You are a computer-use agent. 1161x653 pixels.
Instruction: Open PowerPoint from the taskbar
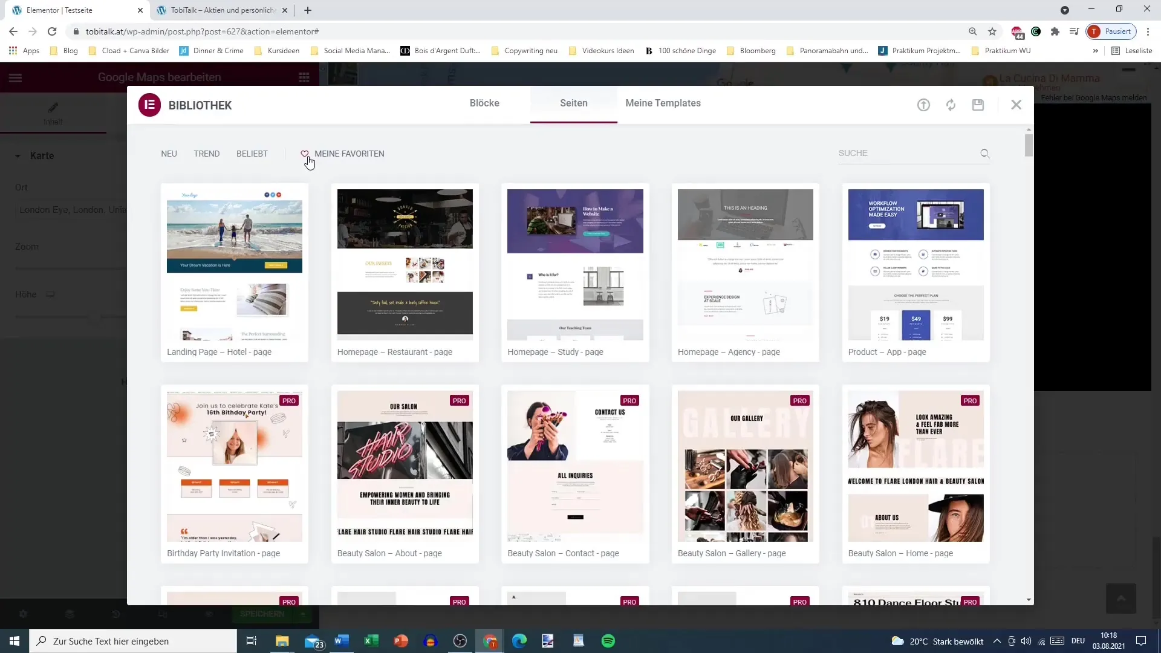[x=401, y=641]
